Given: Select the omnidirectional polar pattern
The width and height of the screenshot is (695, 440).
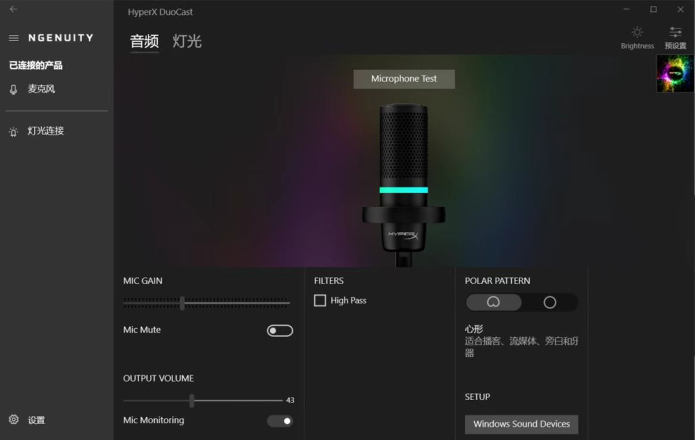Looking at the screenshot, I should [550, 302].
